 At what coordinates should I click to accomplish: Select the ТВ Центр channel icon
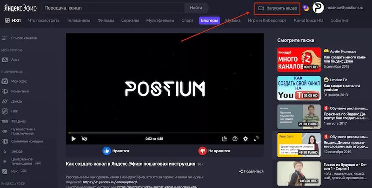pos(5,121)
